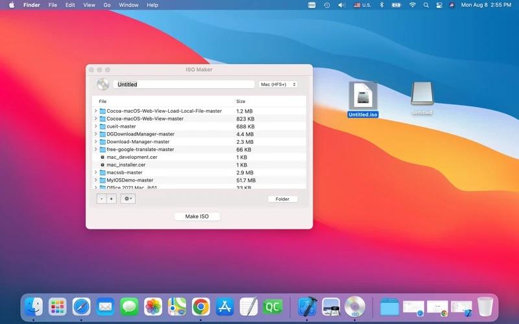Expand the macssb-master folder
Screen dimensions: 519x324
95,172
